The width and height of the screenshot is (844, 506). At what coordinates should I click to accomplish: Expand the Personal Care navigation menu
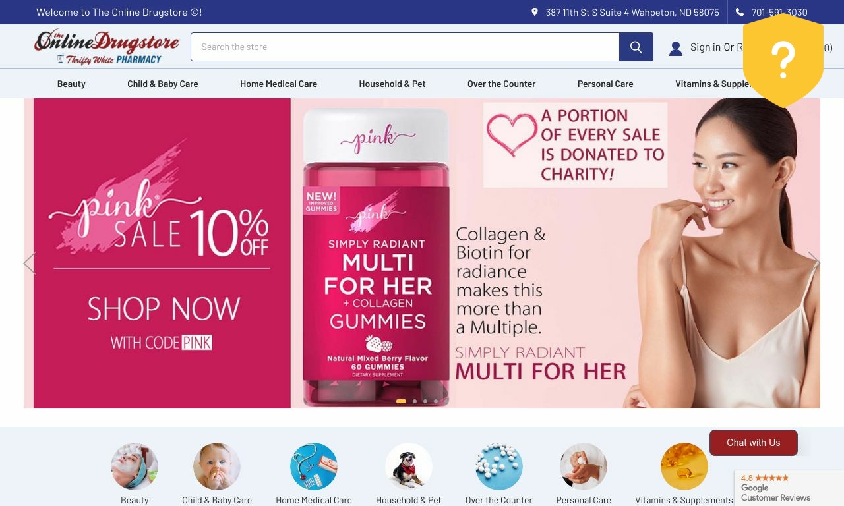[605, 84]
